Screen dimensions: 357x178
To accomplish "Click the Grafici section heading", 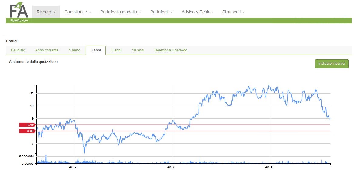I will (12, 41).
